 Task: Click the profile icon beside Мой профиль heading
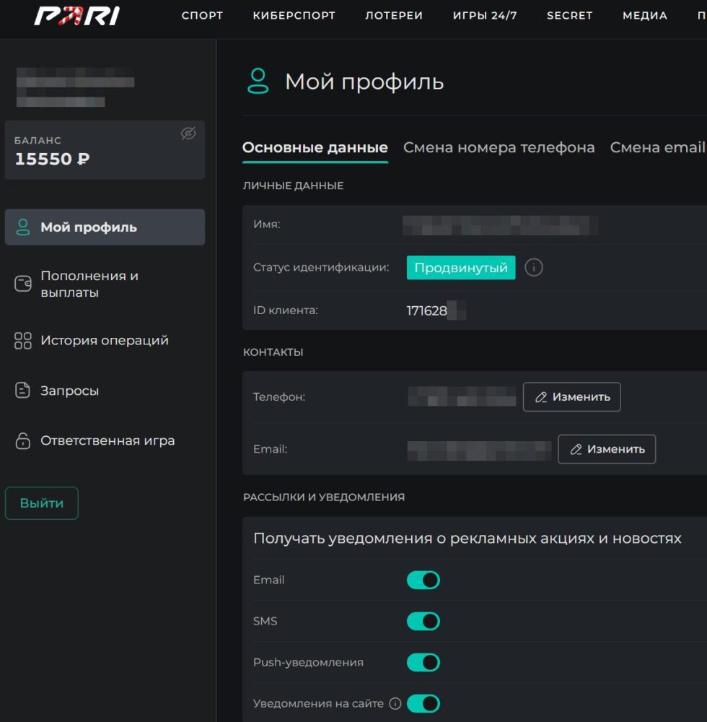tap(258, 81)
